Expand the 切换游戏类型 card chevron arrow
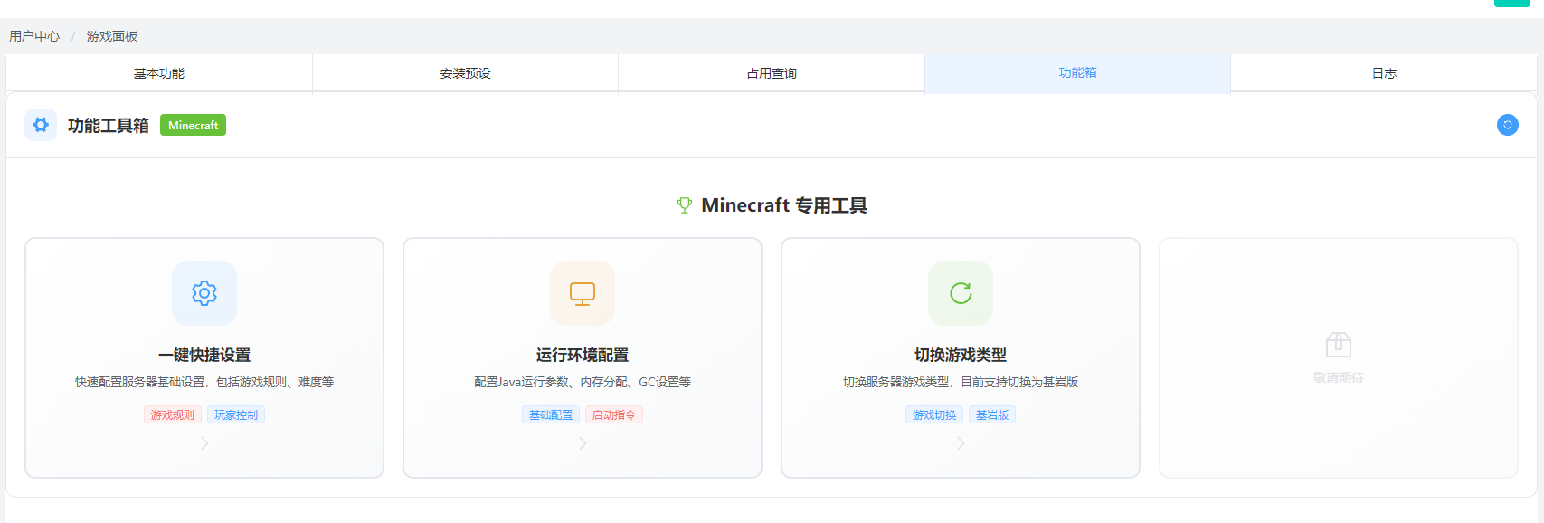 (x=961, y=443)
